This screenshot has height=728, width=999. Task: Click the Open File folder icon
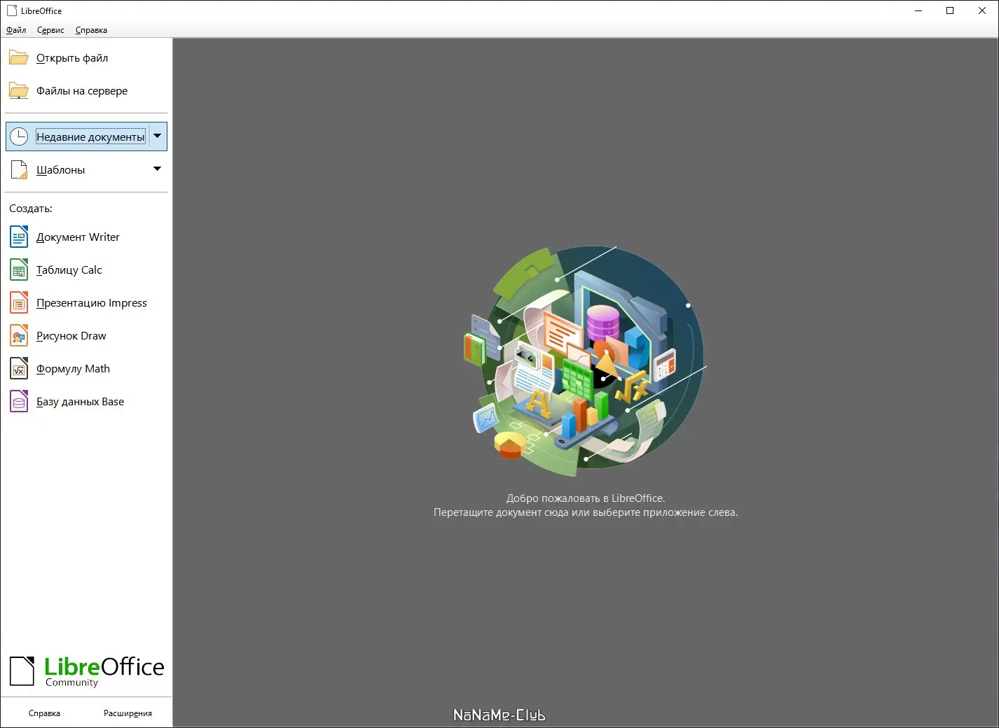[19, 58]
